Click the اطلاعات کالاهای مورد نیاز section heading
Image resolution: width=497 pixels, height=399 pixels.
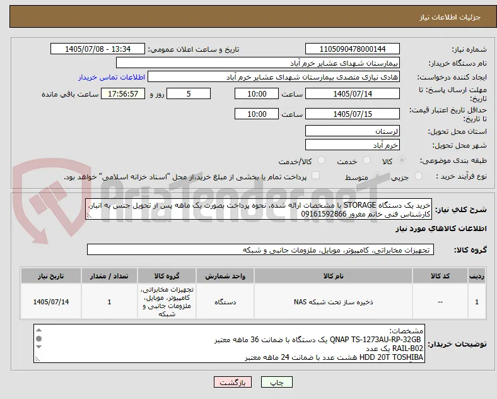(441, 229)
